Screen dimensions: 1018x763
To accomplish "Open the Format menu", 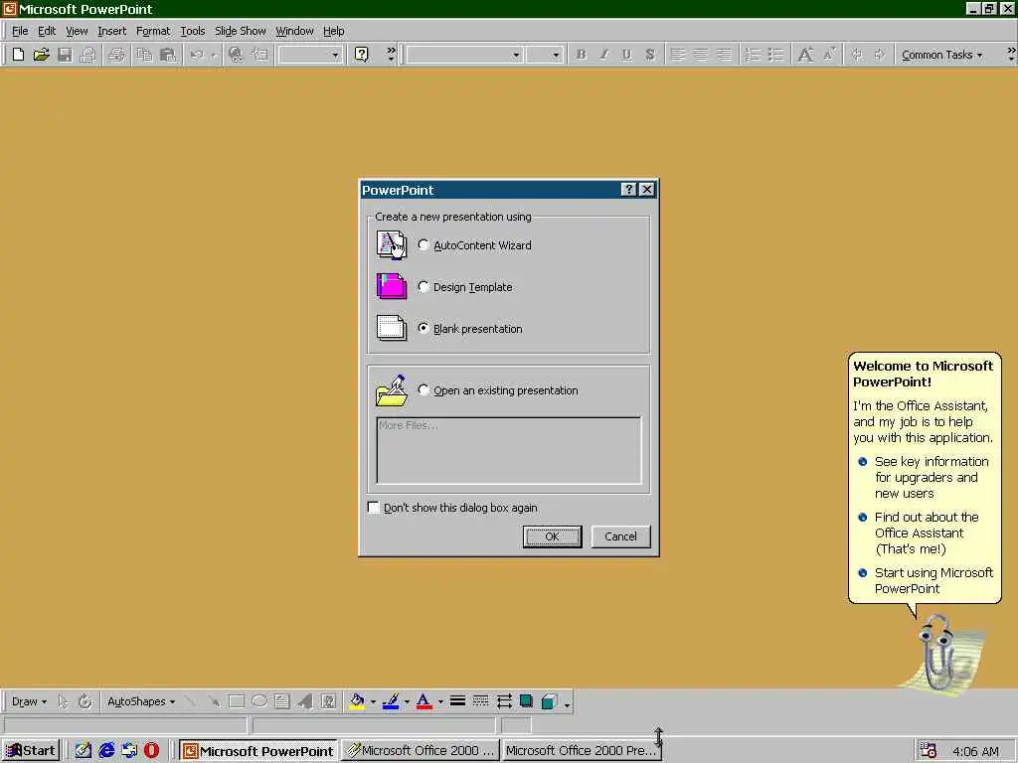I will tap(153, 31).
